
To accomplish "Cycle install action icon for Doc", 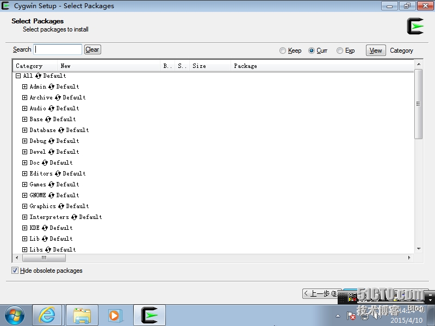I will pos(45,162).
